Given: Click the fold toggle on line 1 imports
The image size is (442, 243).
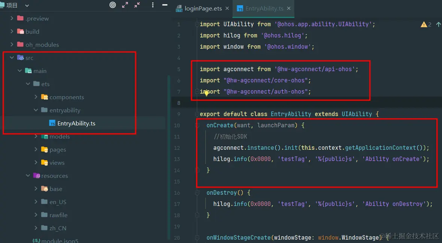Looking at the screenshot, I should [197, 24].
